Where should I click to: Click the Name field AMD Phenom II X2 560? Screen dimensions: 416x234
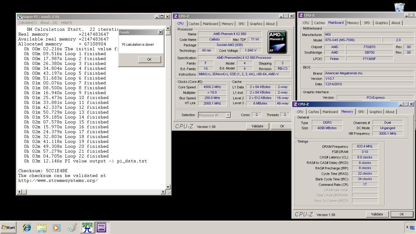pyautogui.click(x=230, y=34)
